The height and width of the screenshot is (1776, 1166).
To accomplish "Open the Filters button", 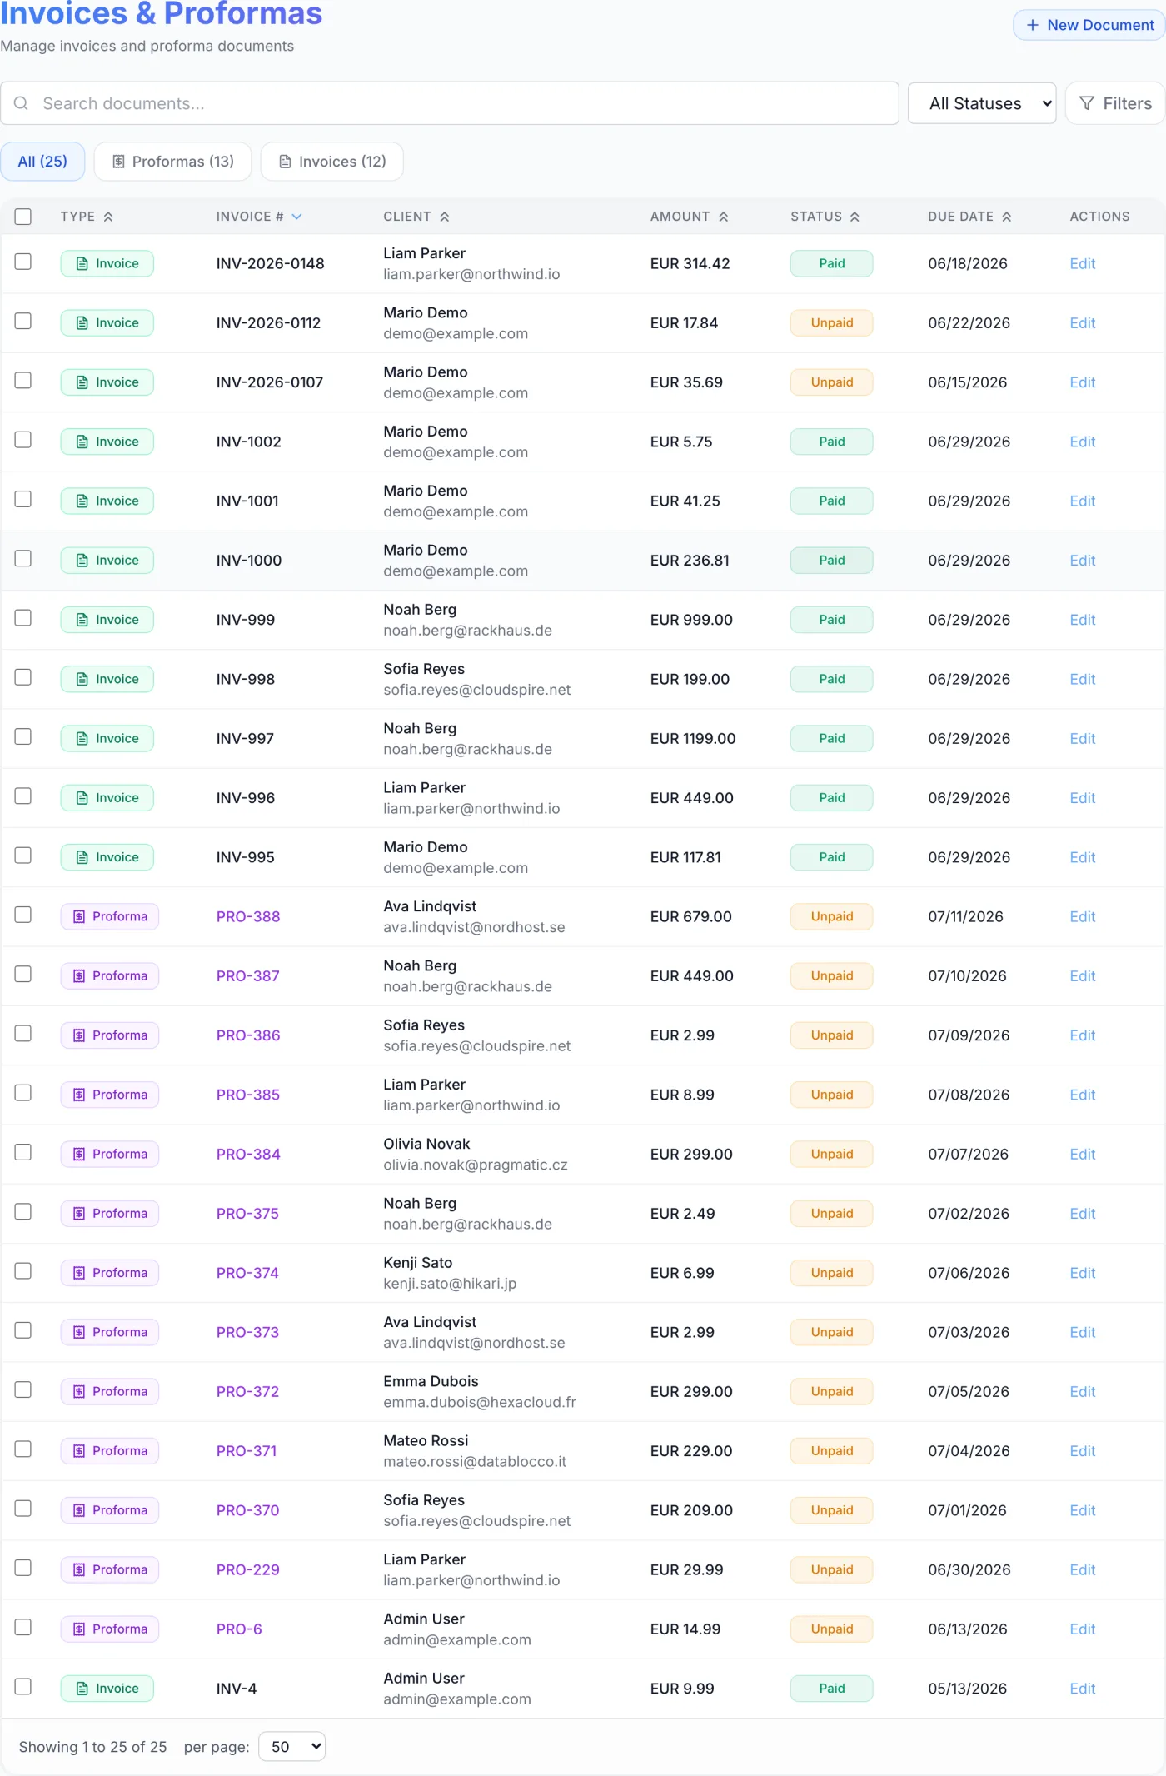I will coord(1115,103).
